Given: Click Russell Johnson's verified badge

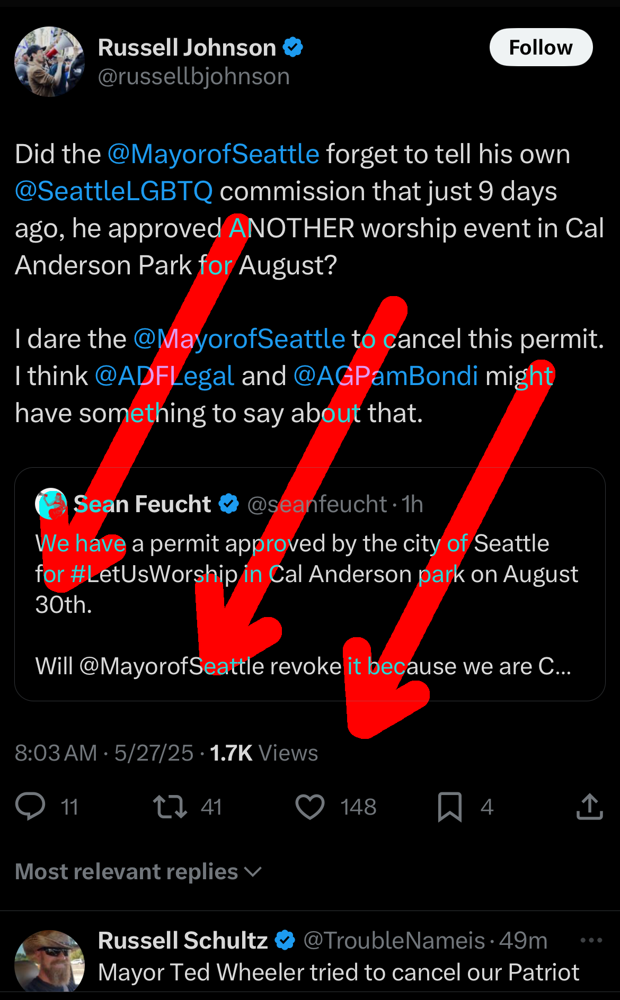Looking at the screenshot, I should pyautogui.click(x=293, y=48).
